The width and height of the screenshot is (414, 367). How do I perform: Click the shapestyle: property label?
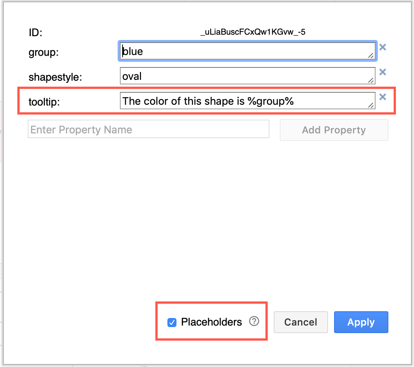55,77
